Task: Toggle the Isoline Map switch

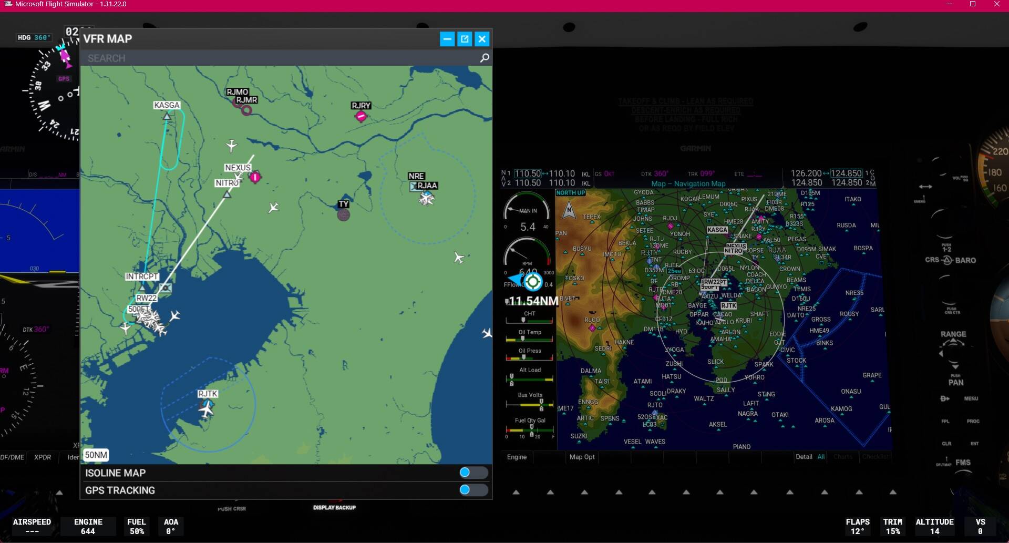Action: point(473,473)
